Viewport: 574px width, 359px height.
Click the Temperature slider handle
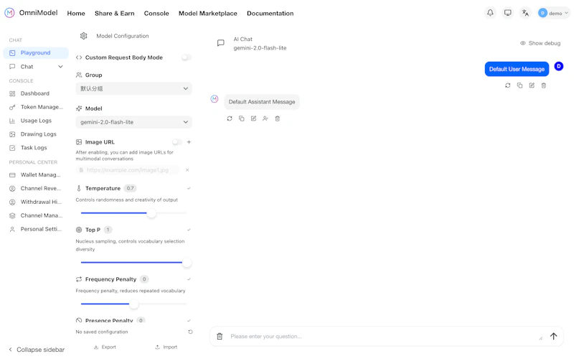[x=151, y=213]
